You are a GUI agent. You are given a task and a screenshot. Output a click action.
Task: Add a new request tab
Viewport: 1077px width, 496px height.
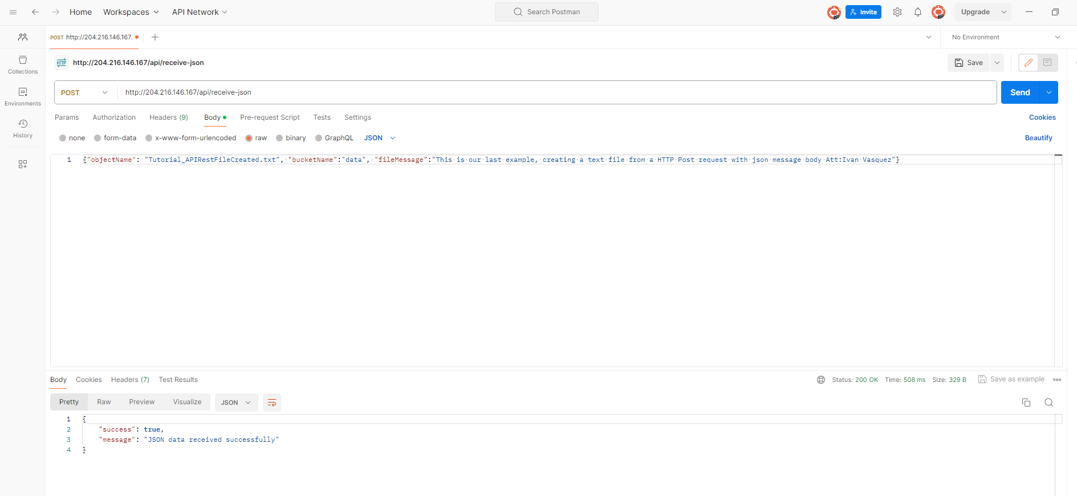[155, 37]
